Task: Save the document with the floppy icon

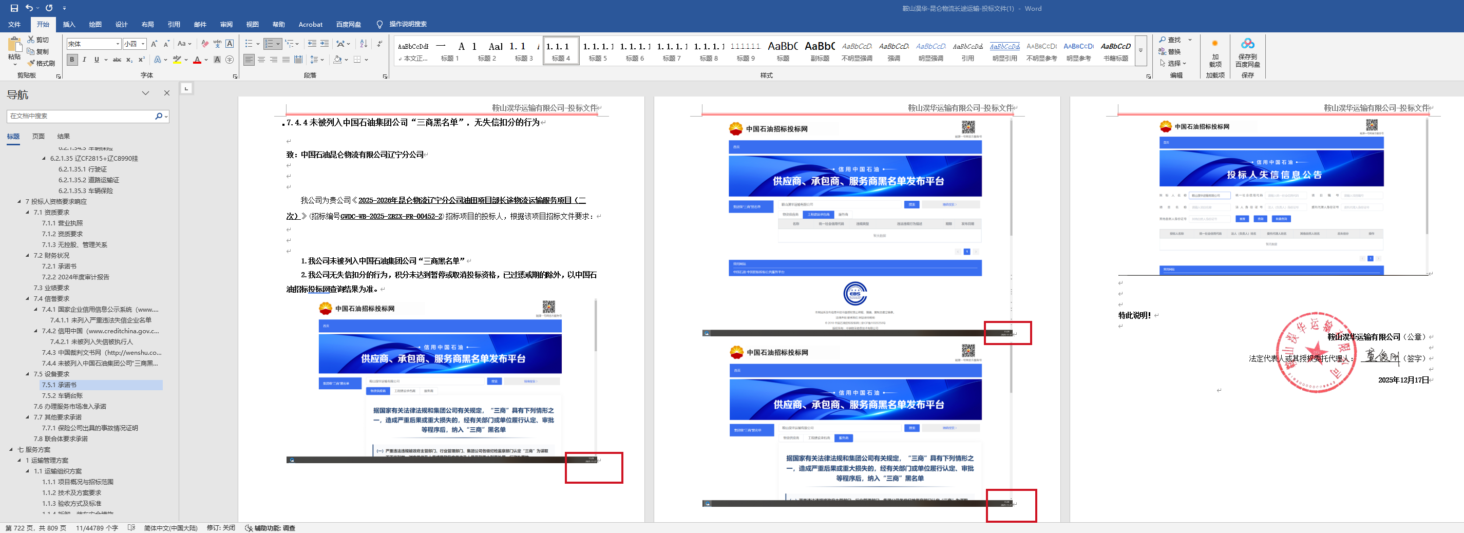Action: [x=14, y=8]
